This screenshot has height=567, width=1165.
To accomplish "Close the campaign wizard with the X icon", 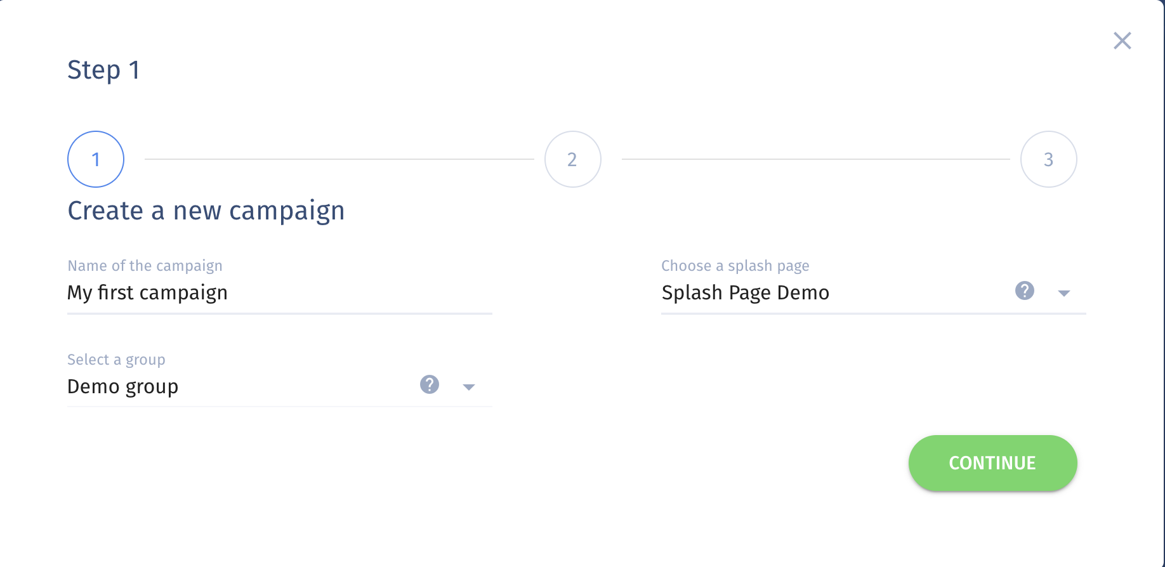I will point(1122,41).
